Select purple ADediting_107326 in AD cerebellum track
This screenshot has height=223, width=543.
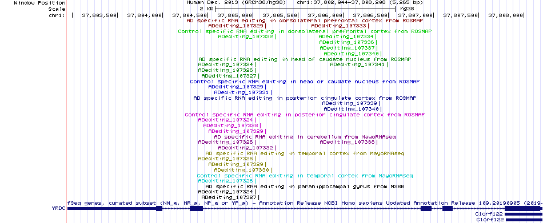point(227,142)
